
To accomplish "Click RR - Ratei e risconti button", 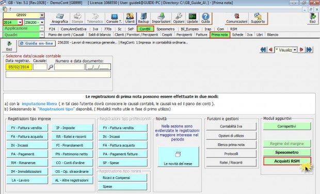I will (x=72, y=137).
